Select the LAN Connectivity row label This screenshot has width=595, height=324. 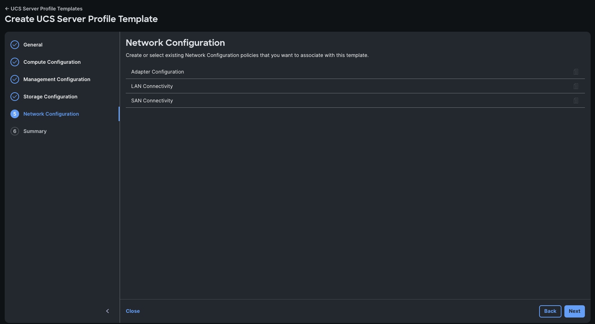tap(152, 86)
